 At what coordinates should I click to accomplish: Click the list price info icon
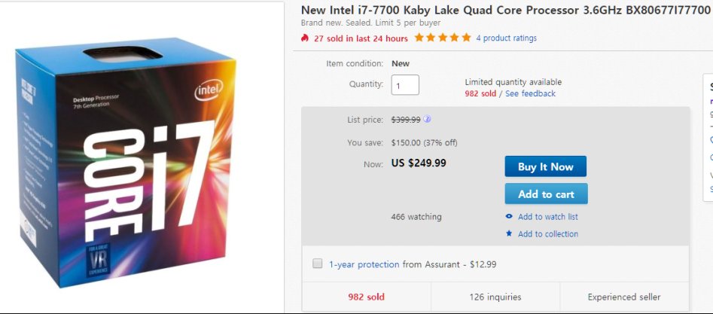tap(427, 119)
